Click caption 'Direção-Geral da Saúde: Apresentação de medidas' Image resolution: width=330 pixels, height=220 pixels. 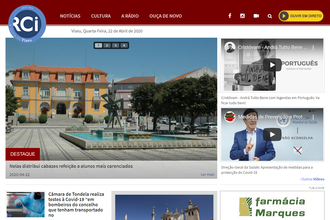click(267, 170)
